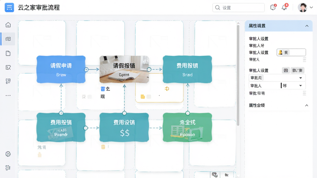Viewport: 317px width, 178px height.
Task: Show more options via ellipsis icon
Action: coord(8,95)
